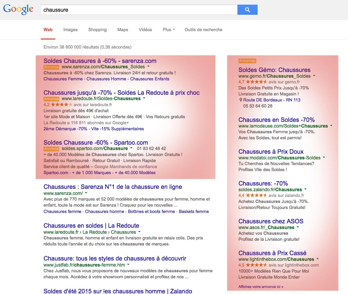Click the Annonce badge on the sarenza.com ad
The width and height of the screenshot is (348, 294).
(51, 67)
